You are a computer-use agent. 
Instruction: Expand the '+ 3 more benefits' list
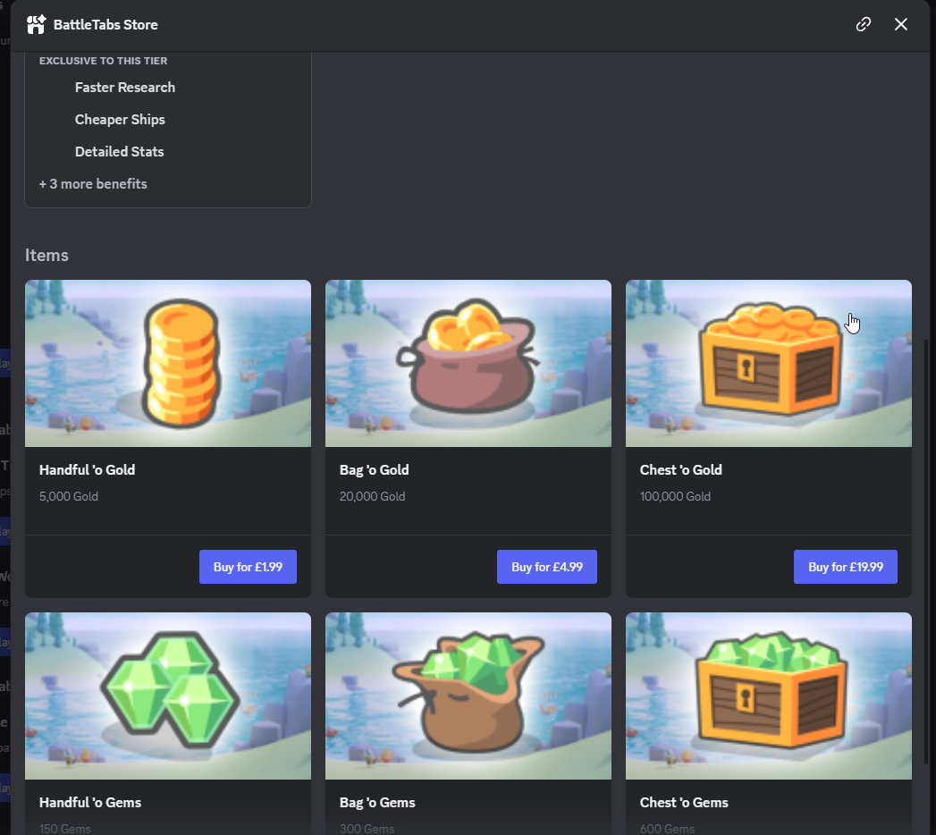click(93, 184)
